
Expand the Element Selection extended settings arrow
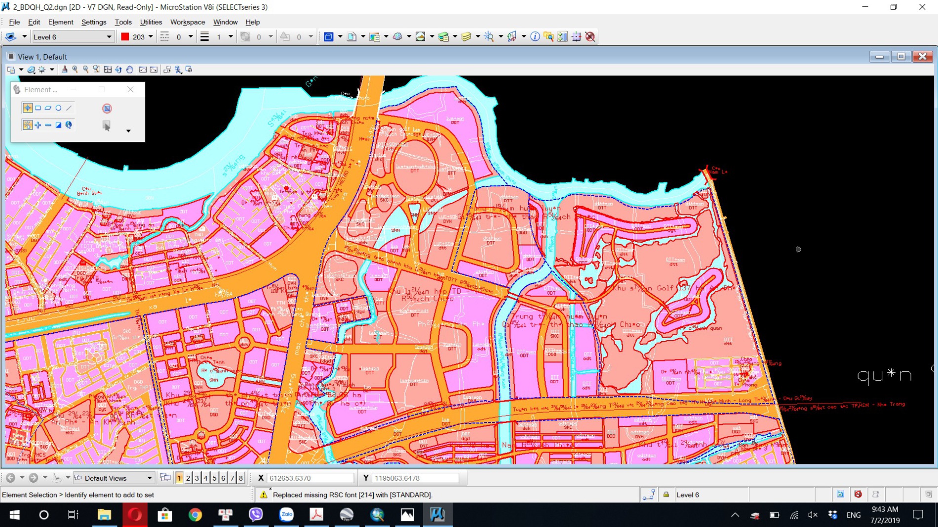(x=128, y=131)
